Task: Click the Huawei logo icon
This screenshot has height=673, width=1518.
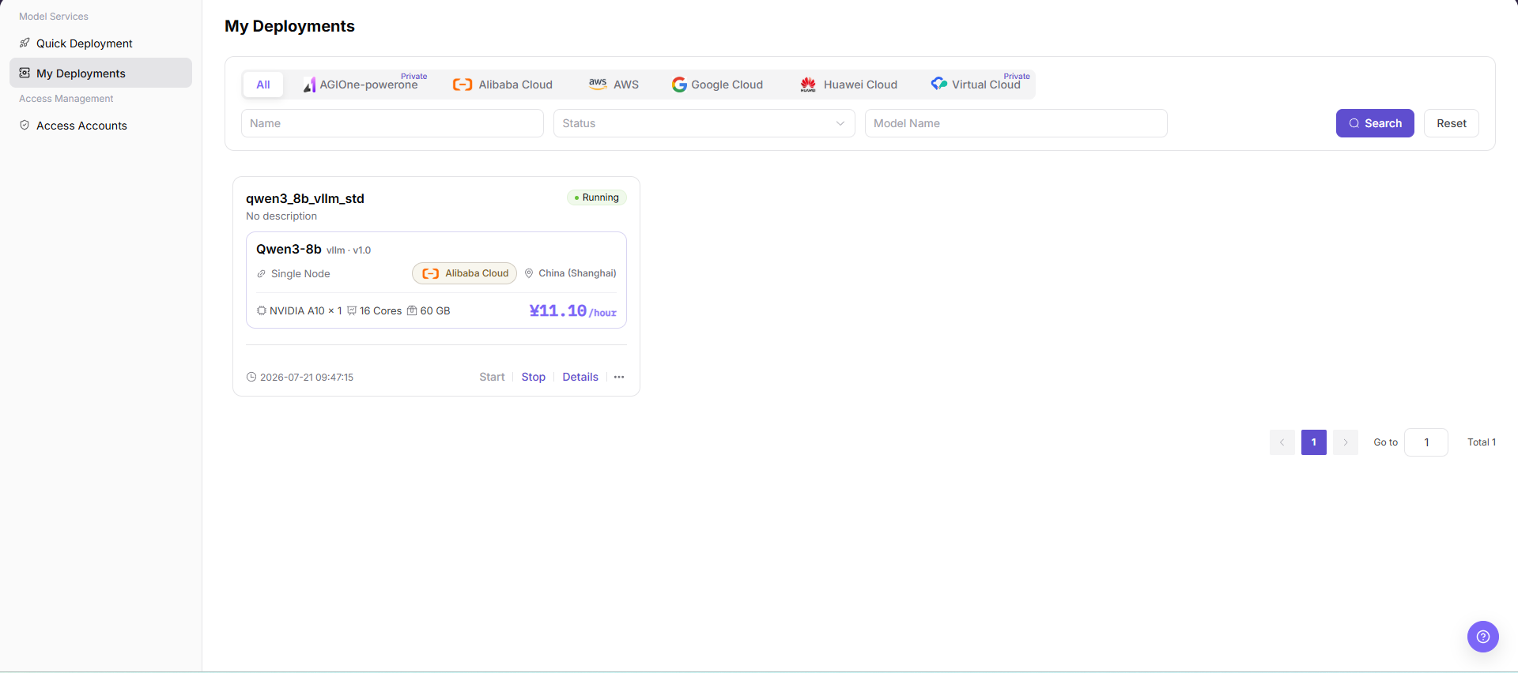Action: point(808,85)
